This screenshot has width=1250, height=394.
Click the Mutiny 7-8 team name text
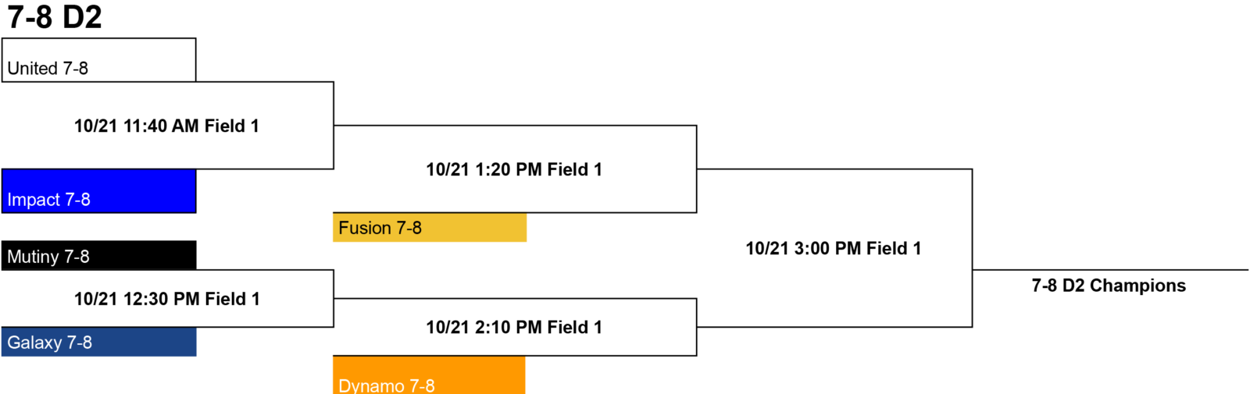[48, 257]
